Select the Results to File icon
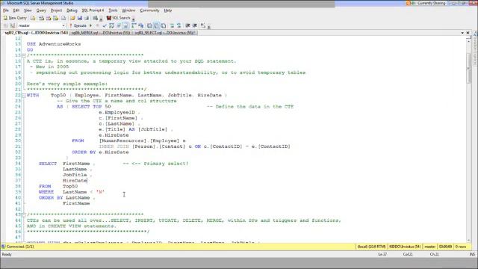 (x=164, y=25)
